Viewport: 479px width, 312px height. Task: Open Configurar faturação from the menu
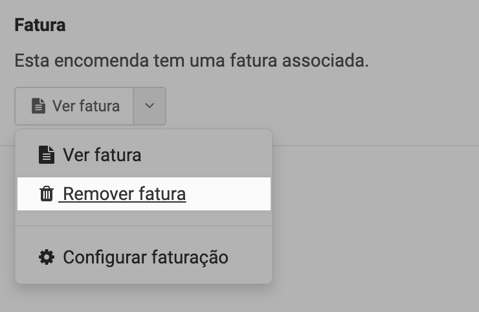click(x=145, y=257)
